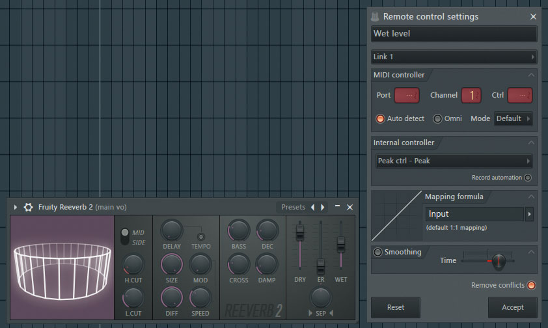Image resolution: width=548 pixels, height=328 pixels.
Task: Collapse the Mapping formula section
Action: tap(531, 197)
